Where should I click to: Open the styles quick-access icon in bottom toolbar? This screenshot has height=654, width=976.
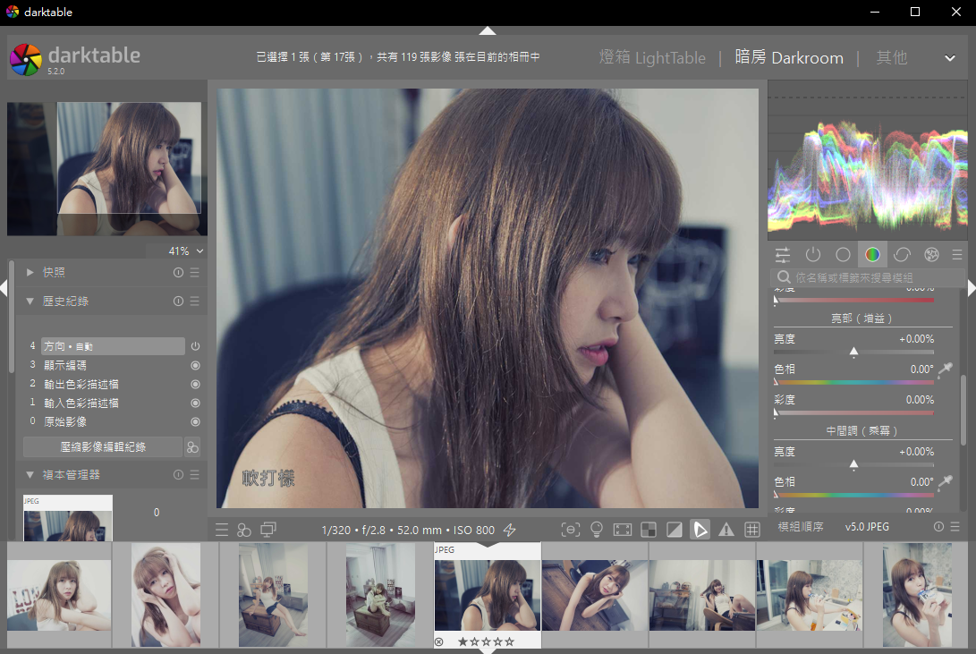click(244, 530)
